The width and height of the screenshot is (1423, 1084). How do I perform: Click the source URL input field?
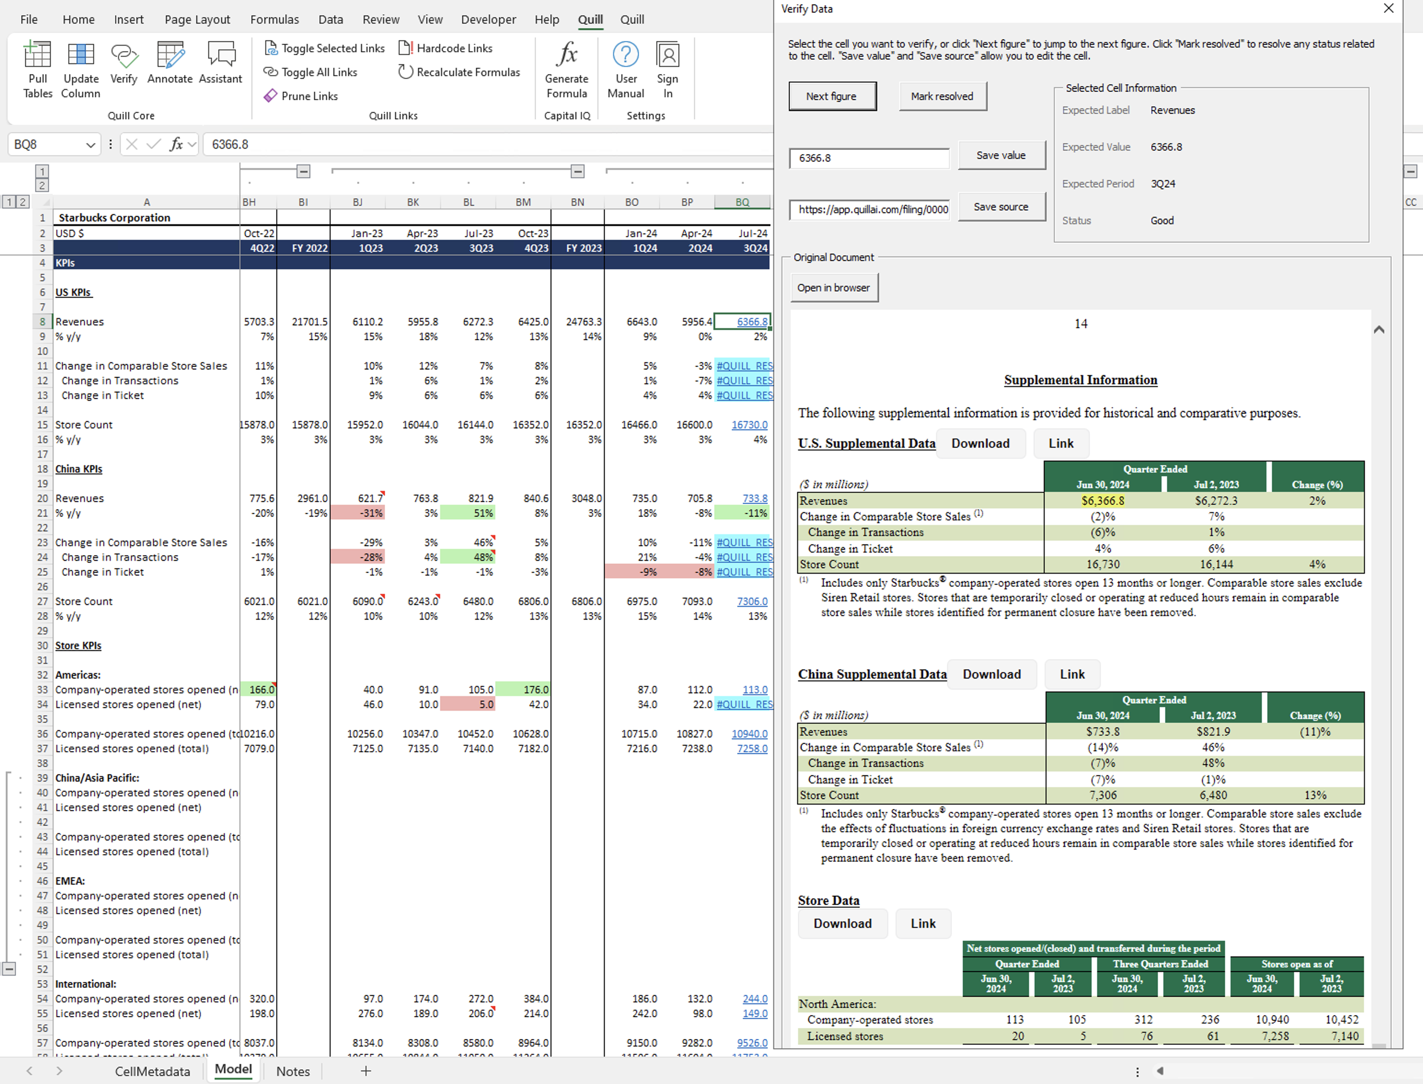click(x=869, y=210)
